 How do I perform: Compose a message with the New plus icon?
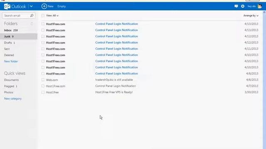[44, 6]
